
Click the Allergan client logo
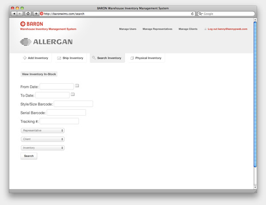(x=46, y=42)
